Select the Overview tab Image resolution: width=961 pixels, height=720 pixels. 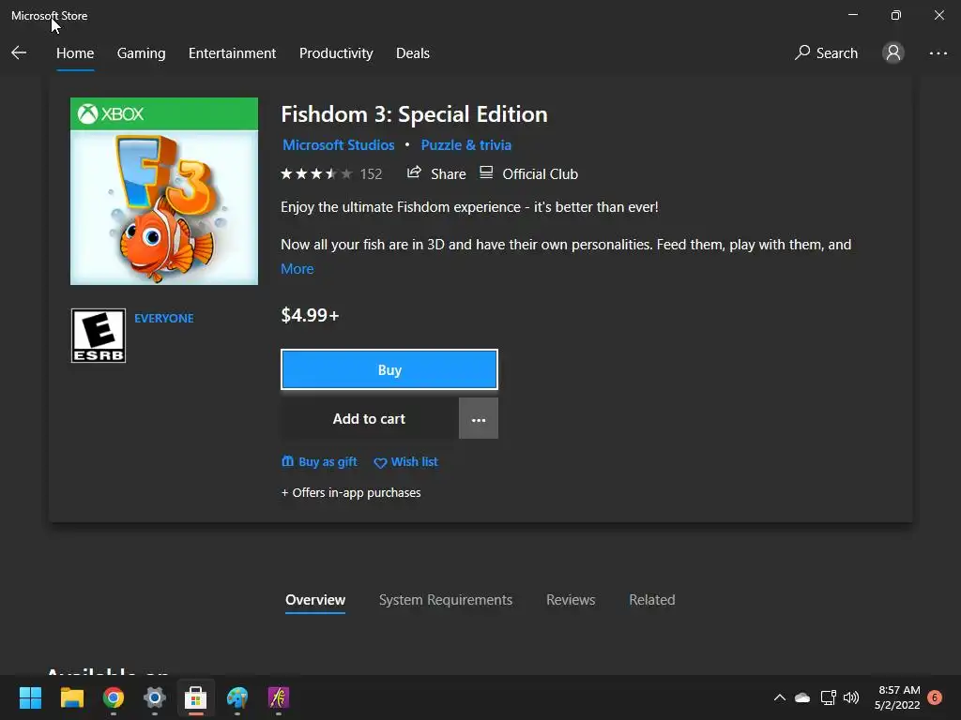click(315, 600)
